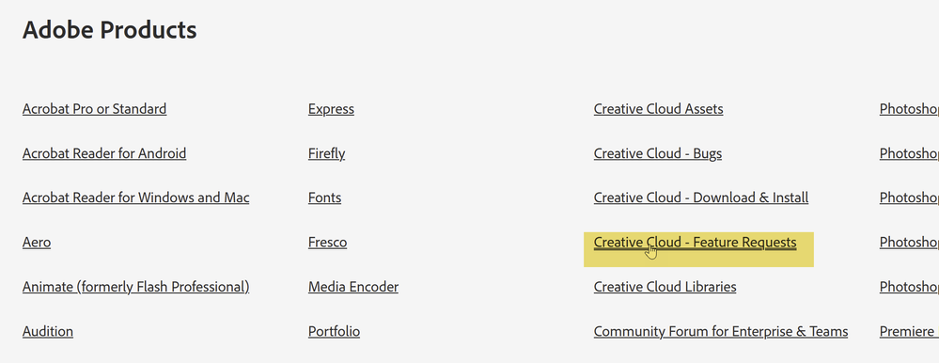Open the Acrobat Pro or Standard link

(x=95, y=109)
